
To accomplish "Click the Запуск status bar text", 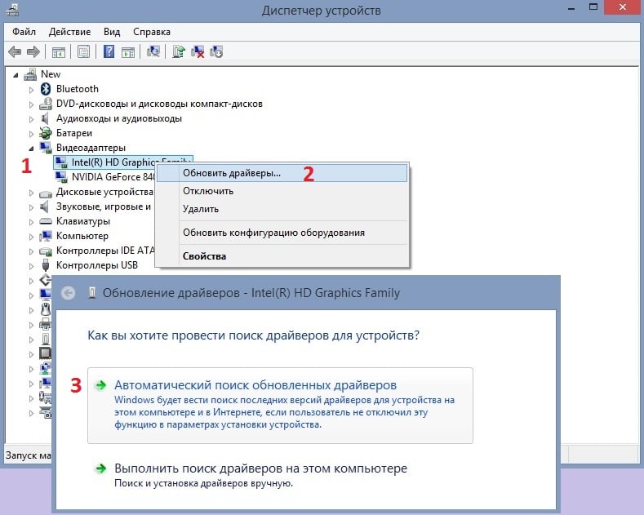I will (x=29, y=455).
